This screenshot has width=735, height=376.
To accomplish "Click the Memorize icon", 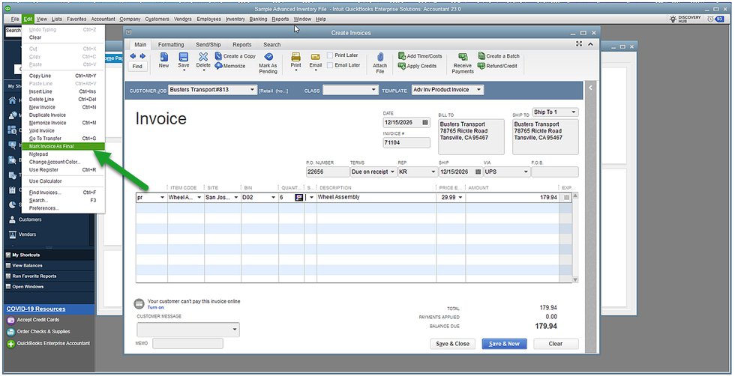I will click(x=219, y=66).
